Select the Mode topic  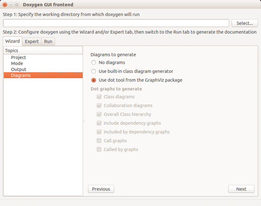click(x=17, y=63)
